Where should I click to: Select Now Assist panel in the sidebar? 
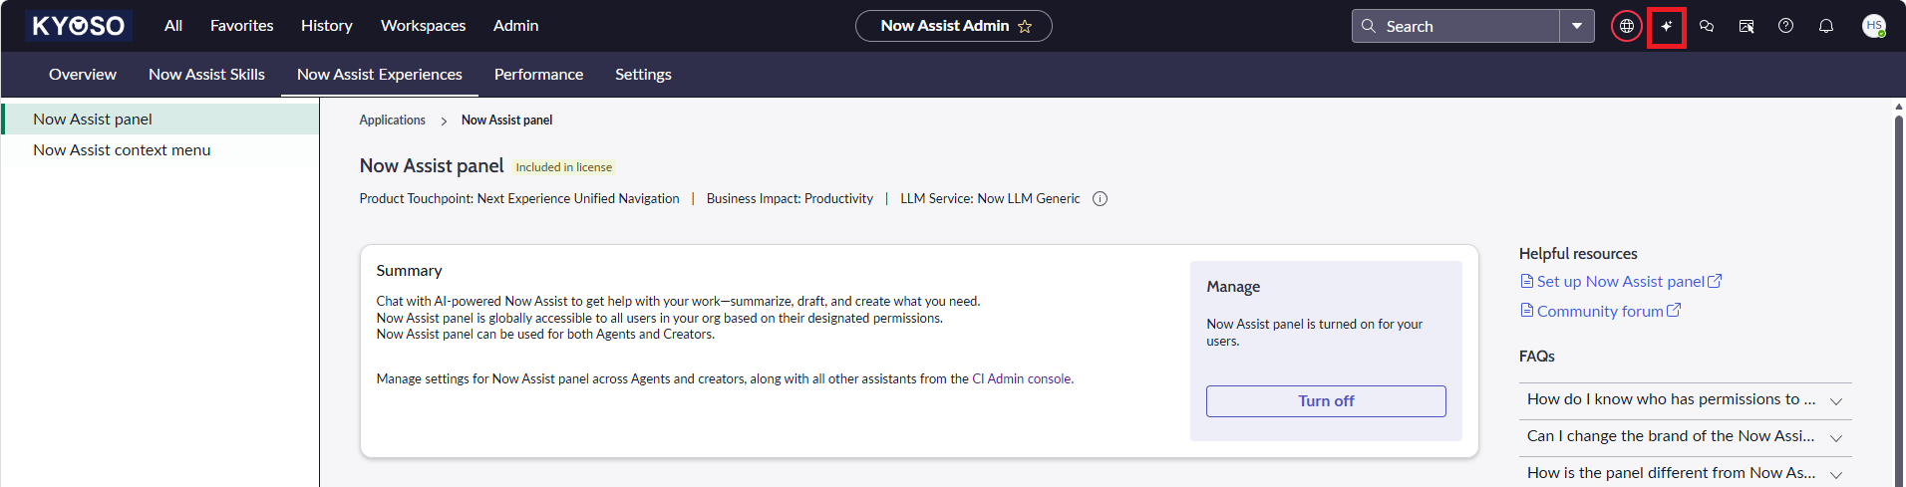pyautogui.click(x=160, y=120)
